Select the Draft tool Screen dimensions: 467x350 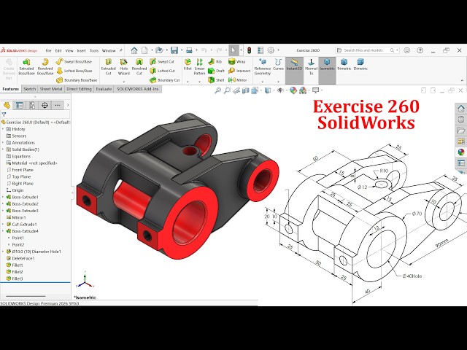coord(216,71)
